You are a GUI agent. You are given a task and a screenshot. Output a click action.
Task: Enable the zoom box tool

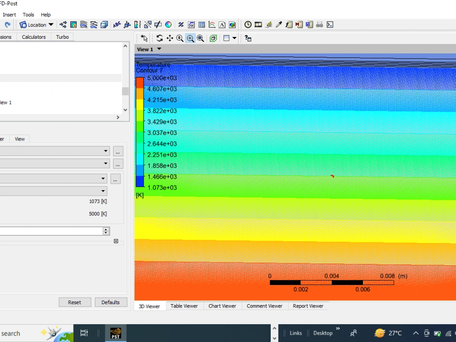coord(190,38)
